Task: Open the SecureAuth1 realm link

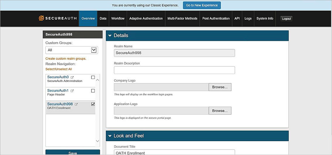Action: coord(58,90)
